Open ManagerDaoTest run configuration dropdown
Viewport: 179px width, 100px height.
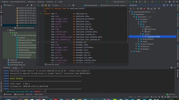(x=119, y=2)
